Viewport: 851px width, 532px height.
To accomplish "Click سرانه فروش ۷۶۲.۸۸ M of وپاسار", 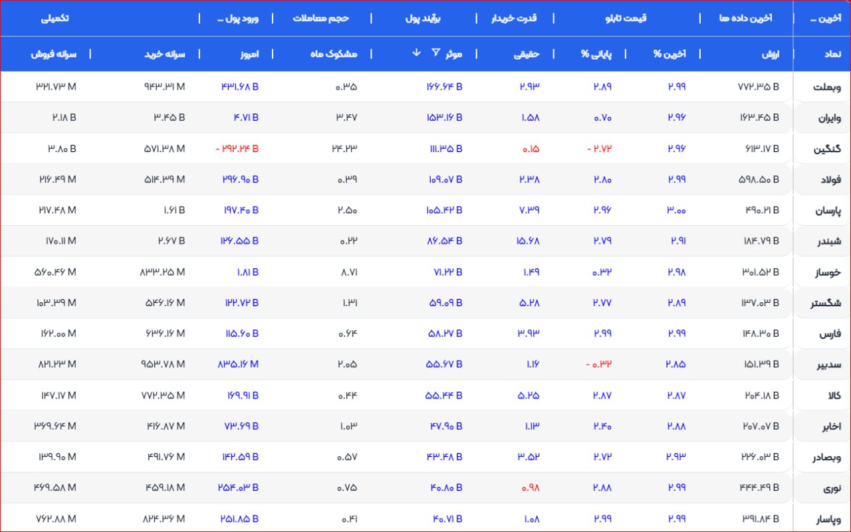I will coord(55,519).
